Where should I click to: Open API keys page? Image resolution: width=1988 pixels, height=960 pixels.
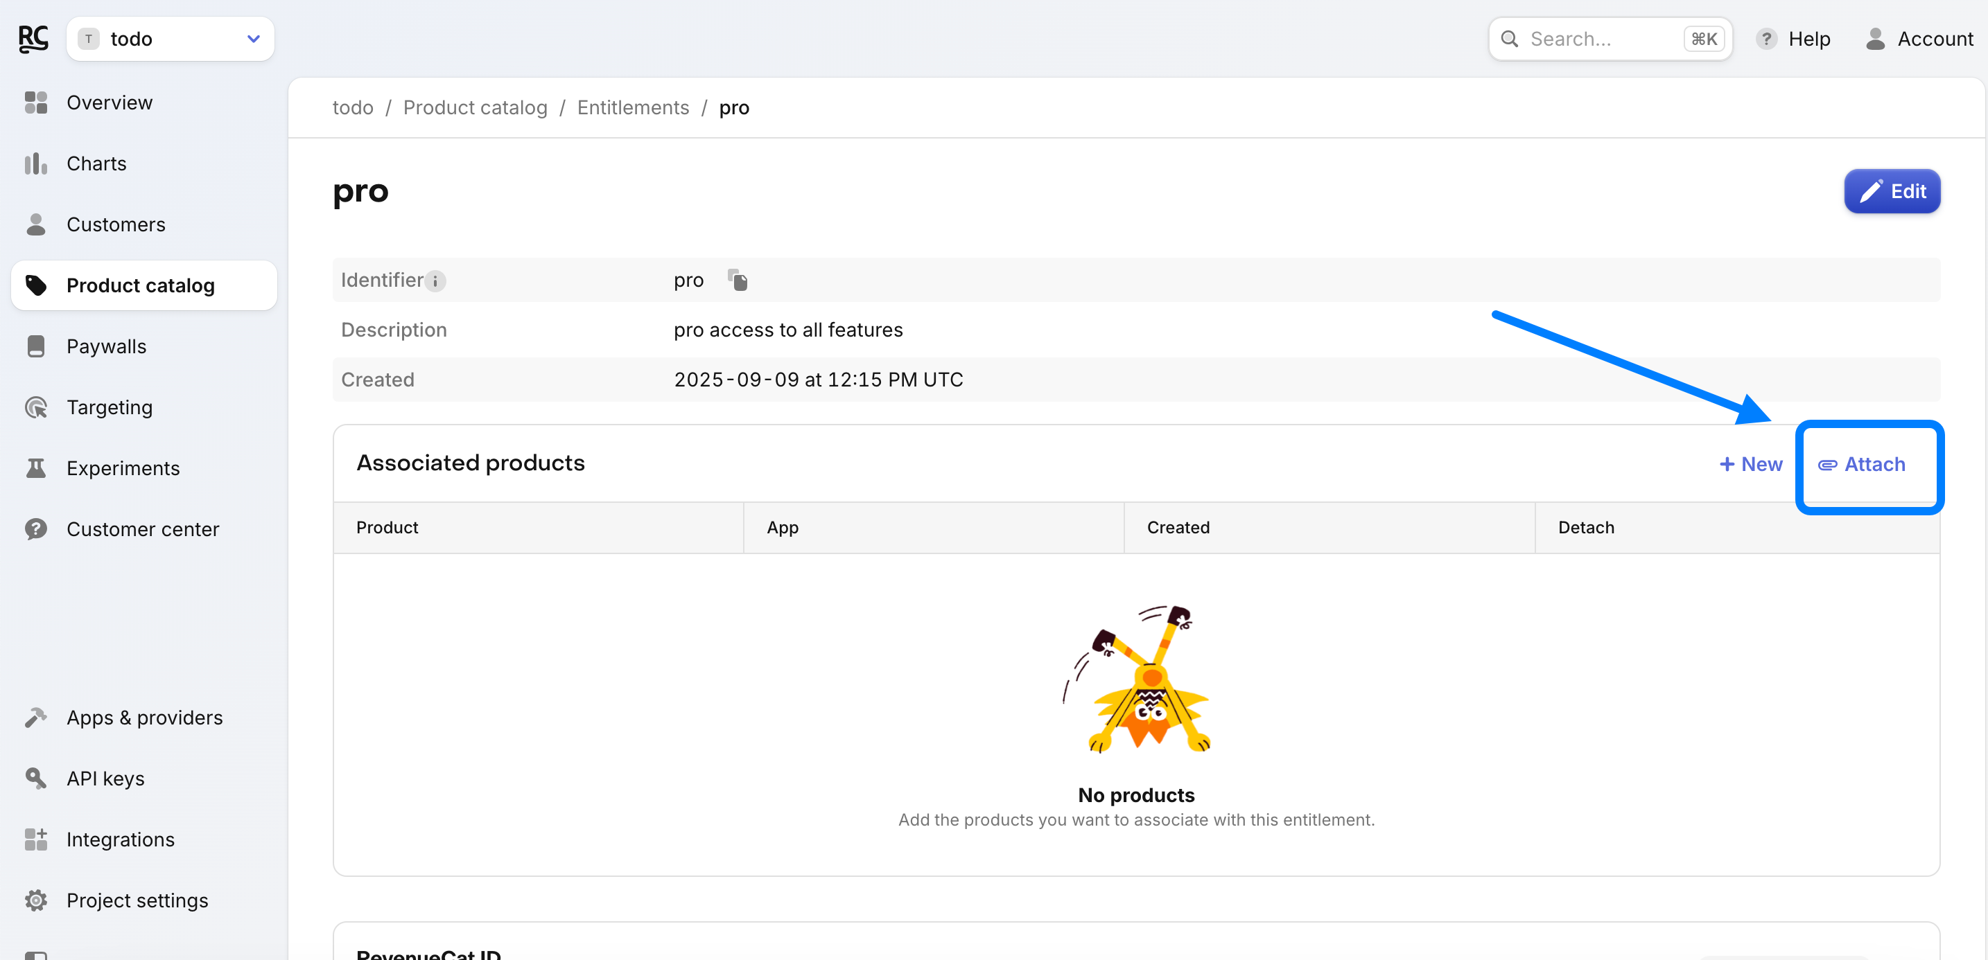(105, 778)
